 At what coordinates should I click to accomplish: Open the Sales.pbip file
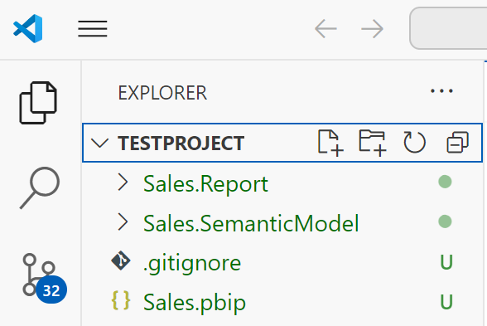click(x=282, y=302)
